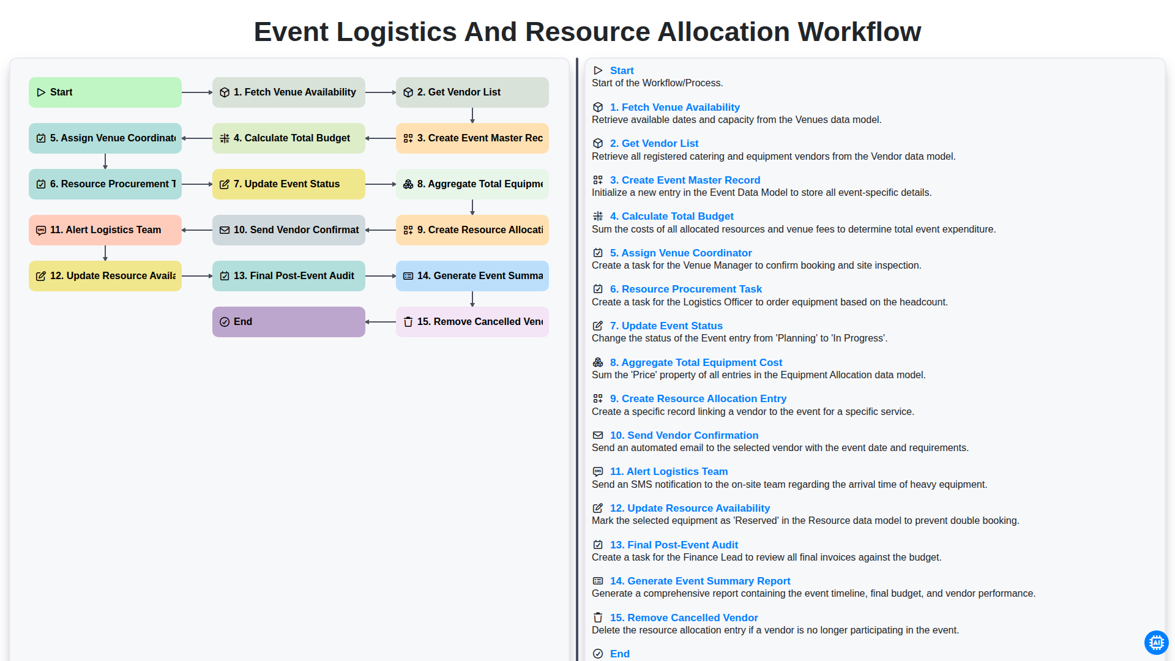The image size is (1175, 661).
Task: Click the description about SMS notification to on-site team
Action: tap(789, 485)
